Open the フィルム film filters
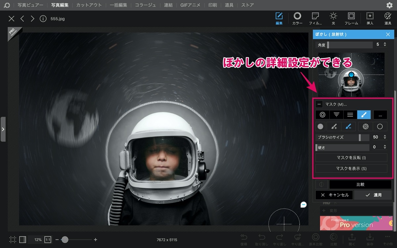 click(x=315, y=19)
